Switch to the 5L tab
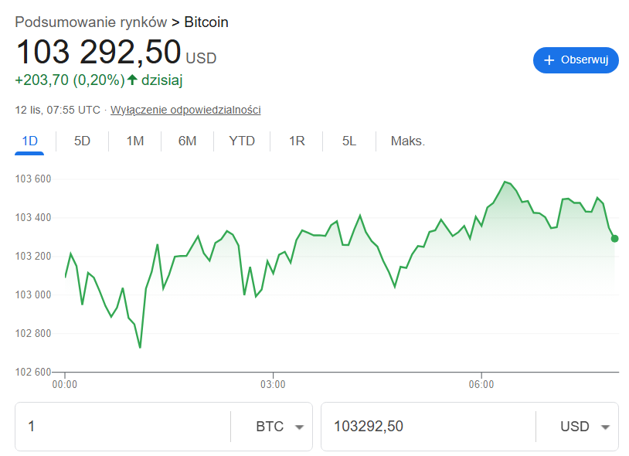 click(x=348, y=141)
